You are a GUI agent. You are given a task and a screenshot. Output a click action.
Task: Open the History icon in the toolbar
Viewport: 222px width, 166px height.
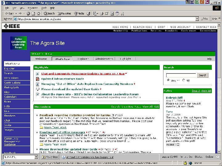[x=88, y=14]
